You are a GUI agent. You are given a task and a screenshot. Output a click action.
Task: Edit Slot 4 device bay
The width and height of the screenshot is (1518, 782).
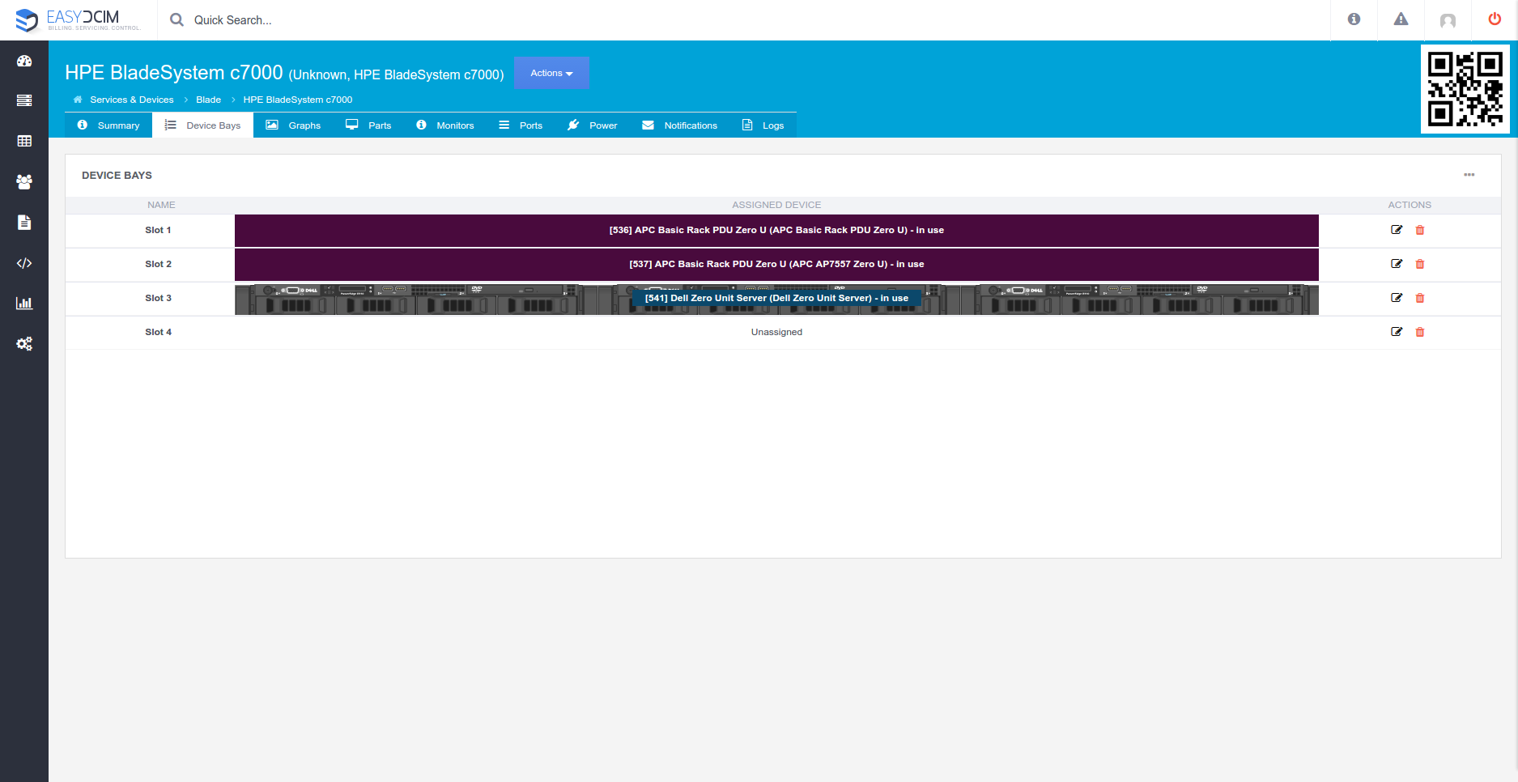coord(1397,332)
